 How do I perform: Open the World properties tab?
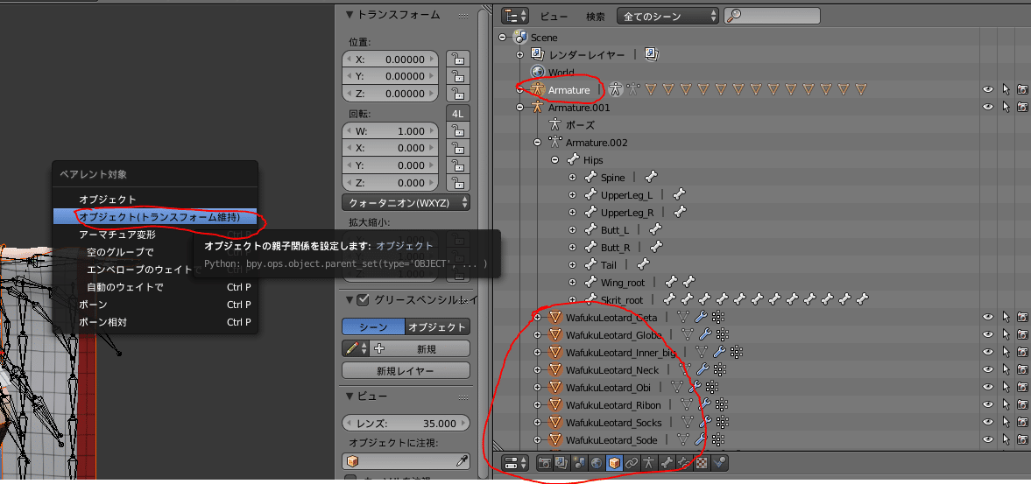[597, 463]
